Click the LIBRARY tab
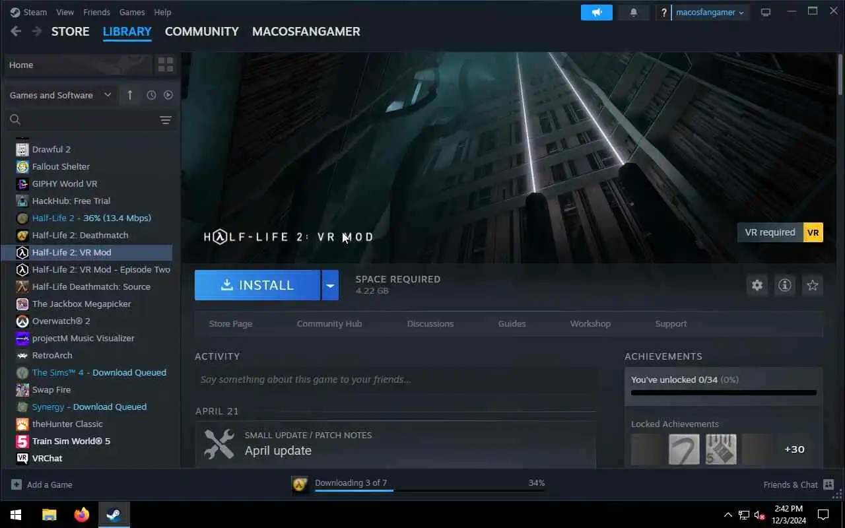This screenshot has height=528, width=845. [127, 32]
